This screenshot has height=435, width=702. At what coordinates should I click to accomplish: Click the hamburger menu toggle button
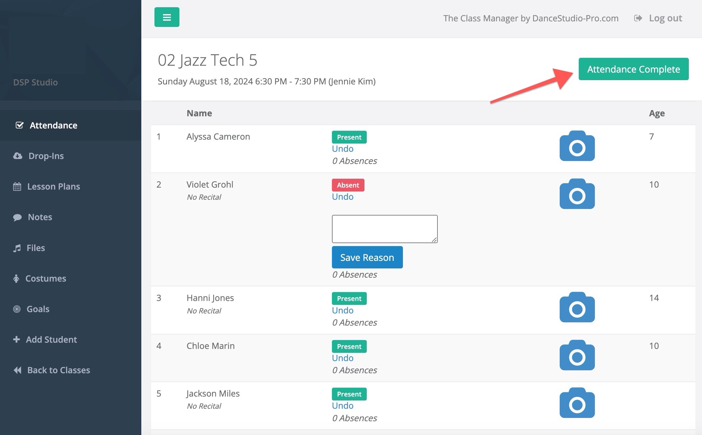click(167, 17)
